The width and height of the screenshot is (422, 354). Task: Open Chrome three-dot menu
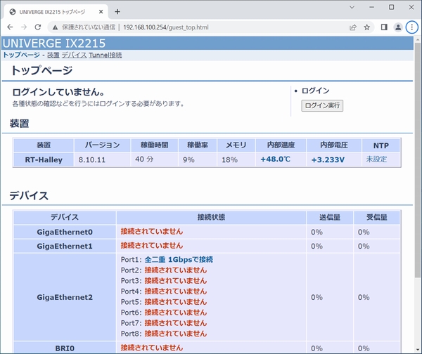[x=411, y=27]
